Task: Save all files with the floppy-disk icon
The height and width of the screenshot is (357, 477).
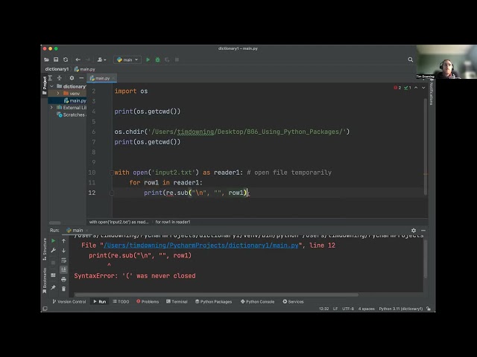Action: tap(56, 59)
